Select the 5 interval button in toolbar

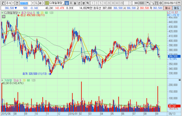tap(101, 3)
